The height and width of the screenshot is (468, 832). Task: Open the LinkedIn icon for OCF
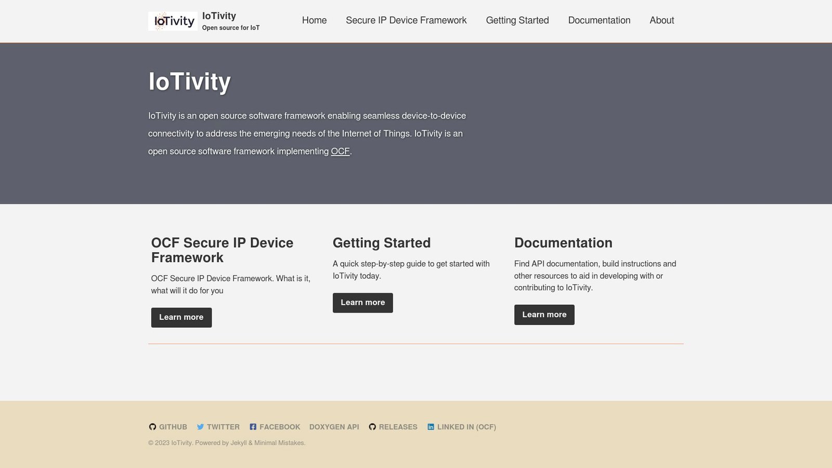click(x=431, y=426)
